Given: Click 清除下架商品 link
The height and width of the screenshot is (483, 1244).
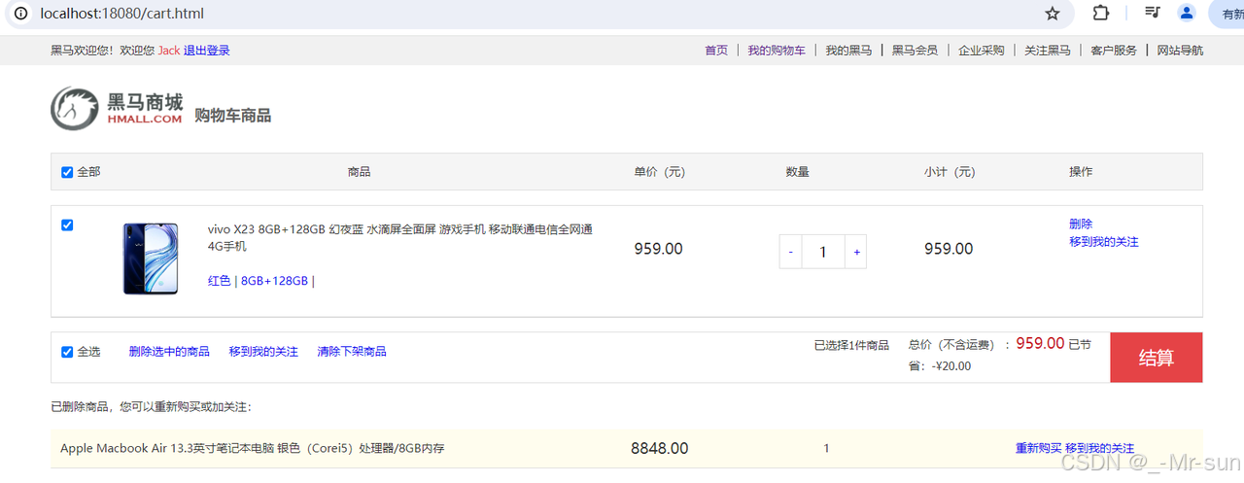Looking at the screenshot, I should pyautogui.click(x=352, y=351).
